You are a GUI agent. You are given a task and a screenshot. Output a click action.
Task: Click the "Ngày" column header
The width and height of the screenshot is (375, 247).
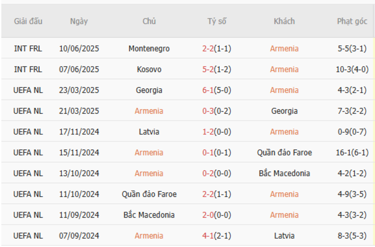pyautogui.click(x=79, y=21)
